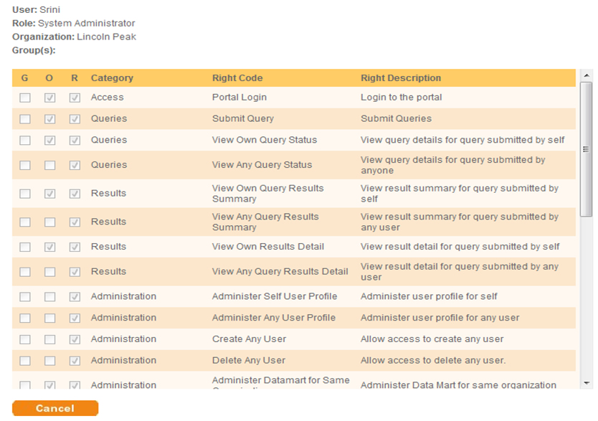Toggle R checkbox for View Own Results Detail
This screenshot has height=421, width=598.
click(74, 247)
